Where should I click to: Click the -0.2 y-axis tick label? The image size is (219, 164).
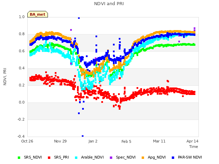(21, 119)
